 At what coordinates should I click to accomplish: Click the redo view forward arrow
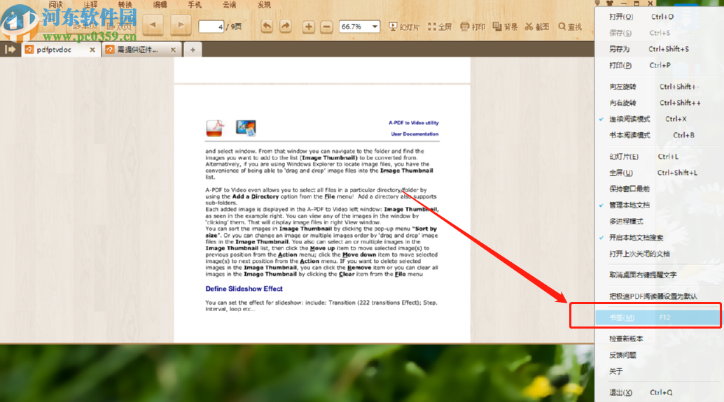(x=286, y=27)
